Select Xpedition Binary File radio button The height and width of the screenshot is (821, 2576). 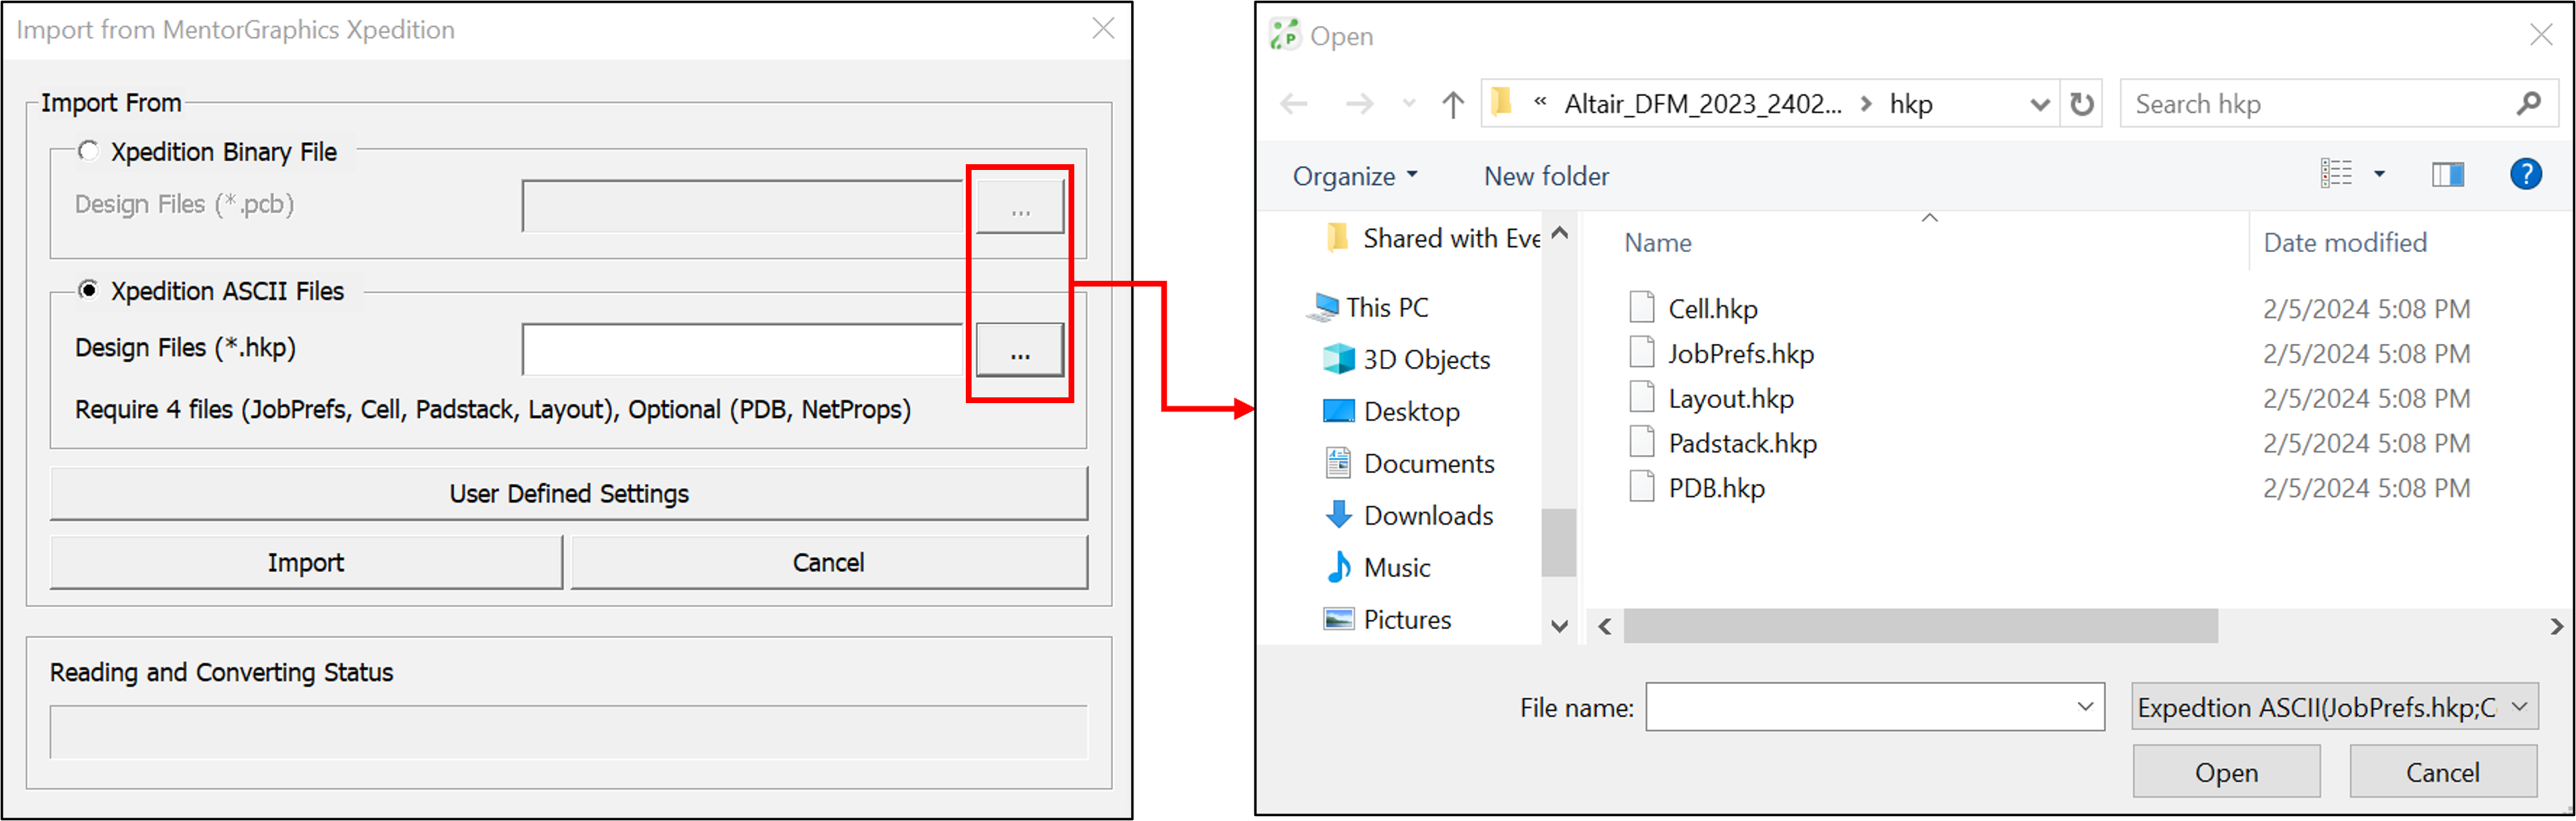88,151
